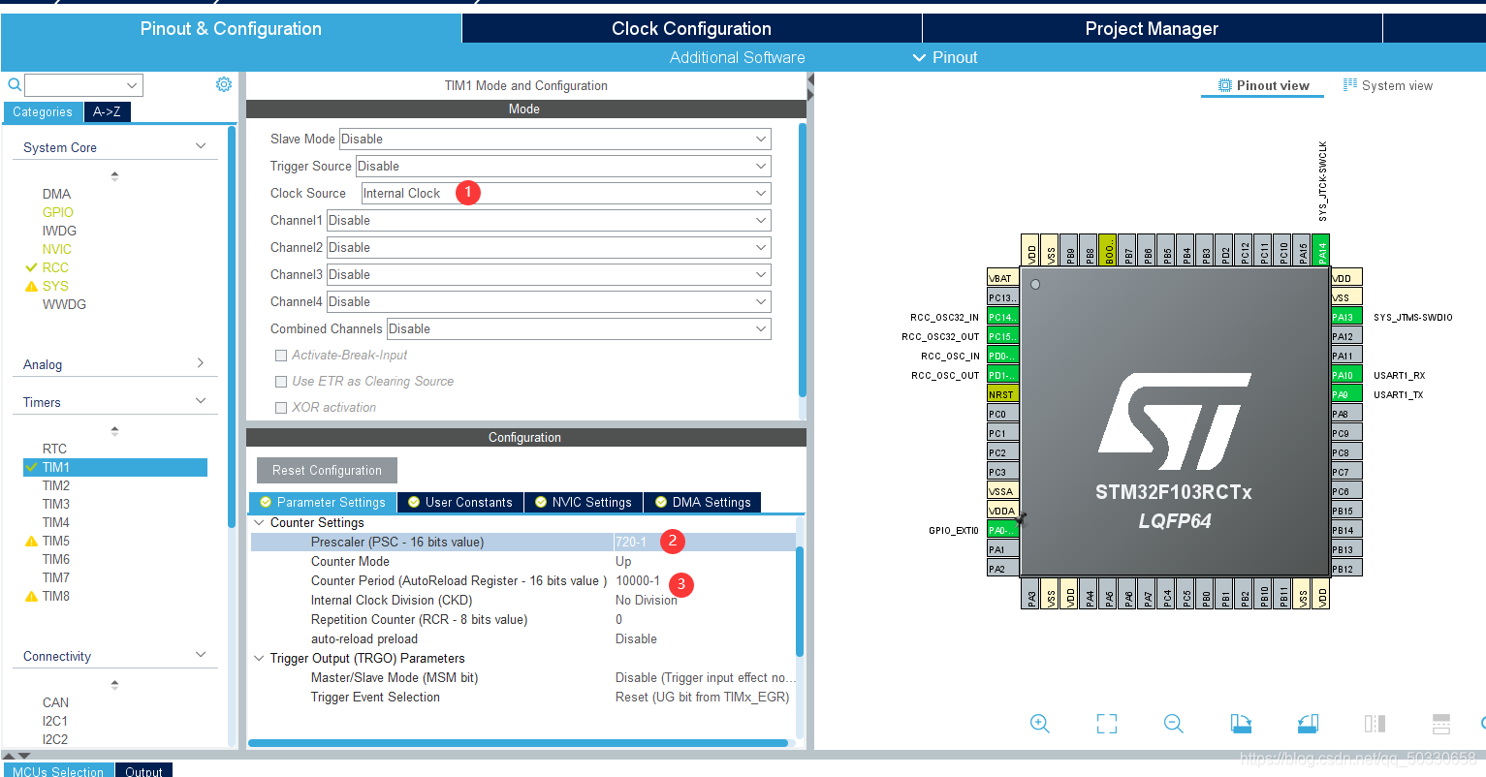Collapse the System Core category
Viewport: 1486px width, 777px height.
pyautogui.click(x=201, y=146)
